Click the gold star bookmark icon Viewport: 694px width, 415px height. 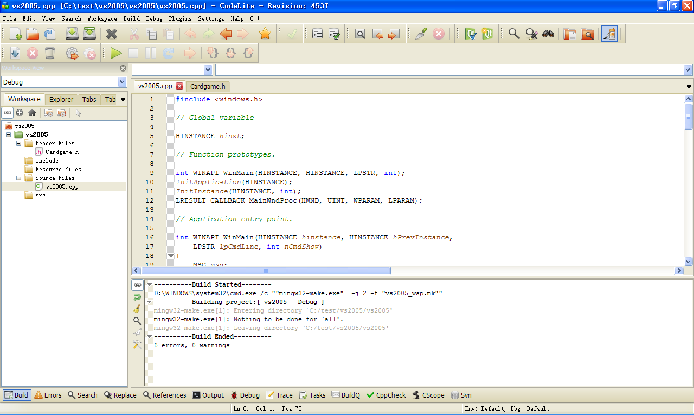point(265,34)
